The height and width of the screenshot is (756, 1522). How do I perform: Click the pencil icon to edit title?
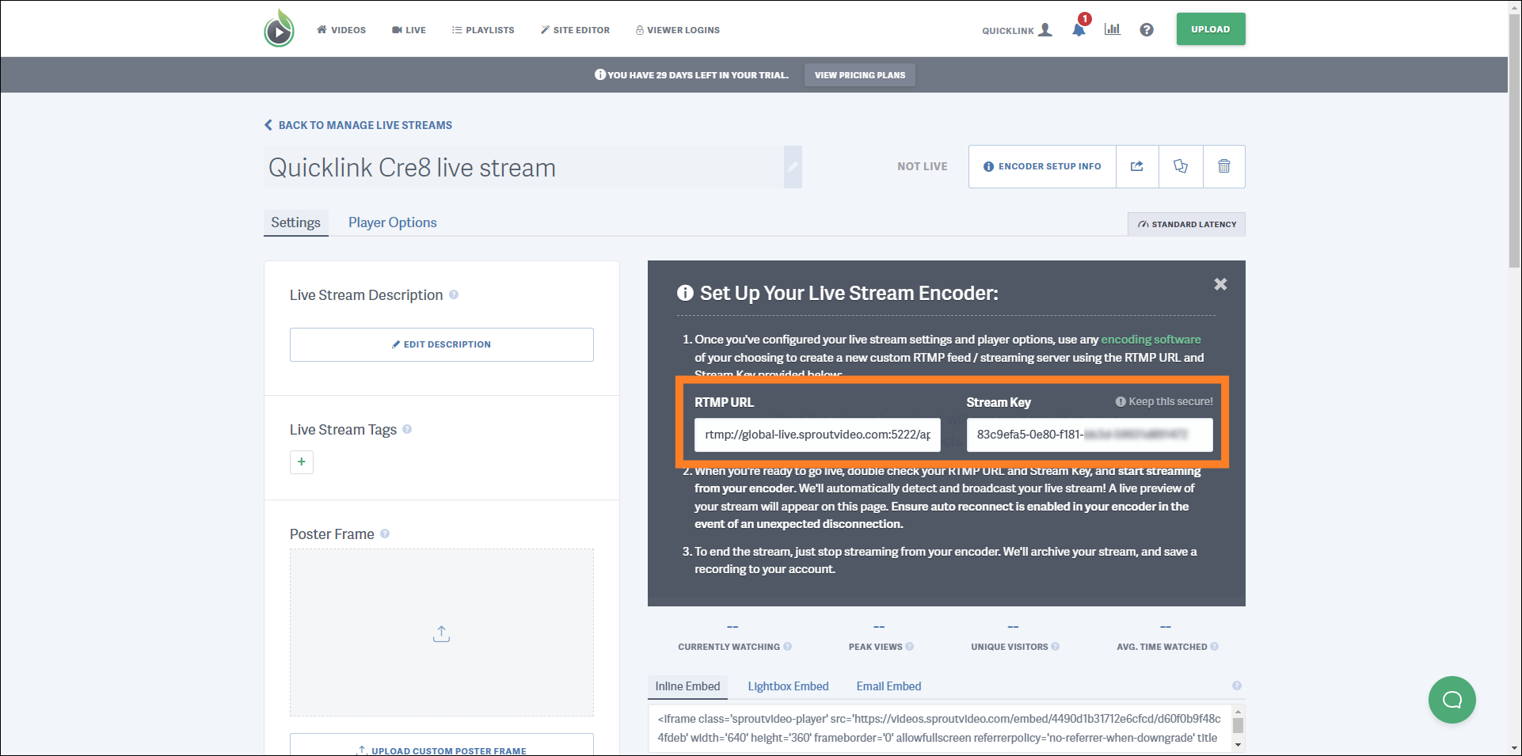coord(793,167)
